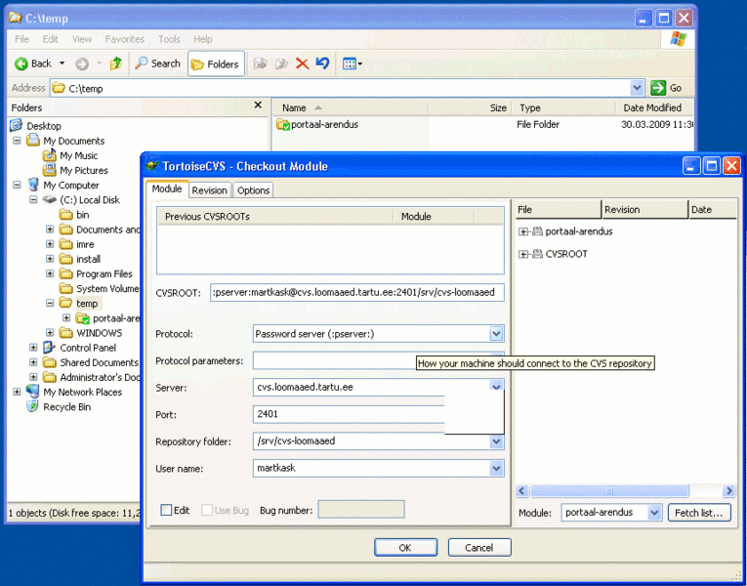Expand the portaal-arendus module tree node

coord(523,231)
